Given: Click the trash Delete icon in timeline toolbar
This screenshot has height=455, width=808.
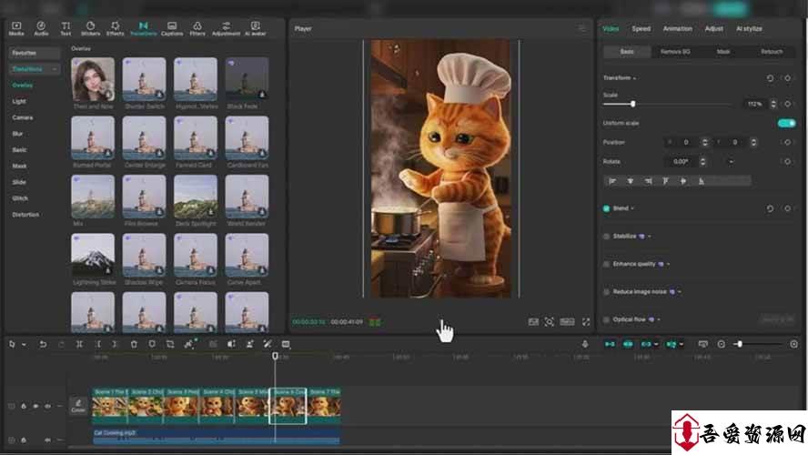Looking at the screenshot, I should click(x=134, y=344).
